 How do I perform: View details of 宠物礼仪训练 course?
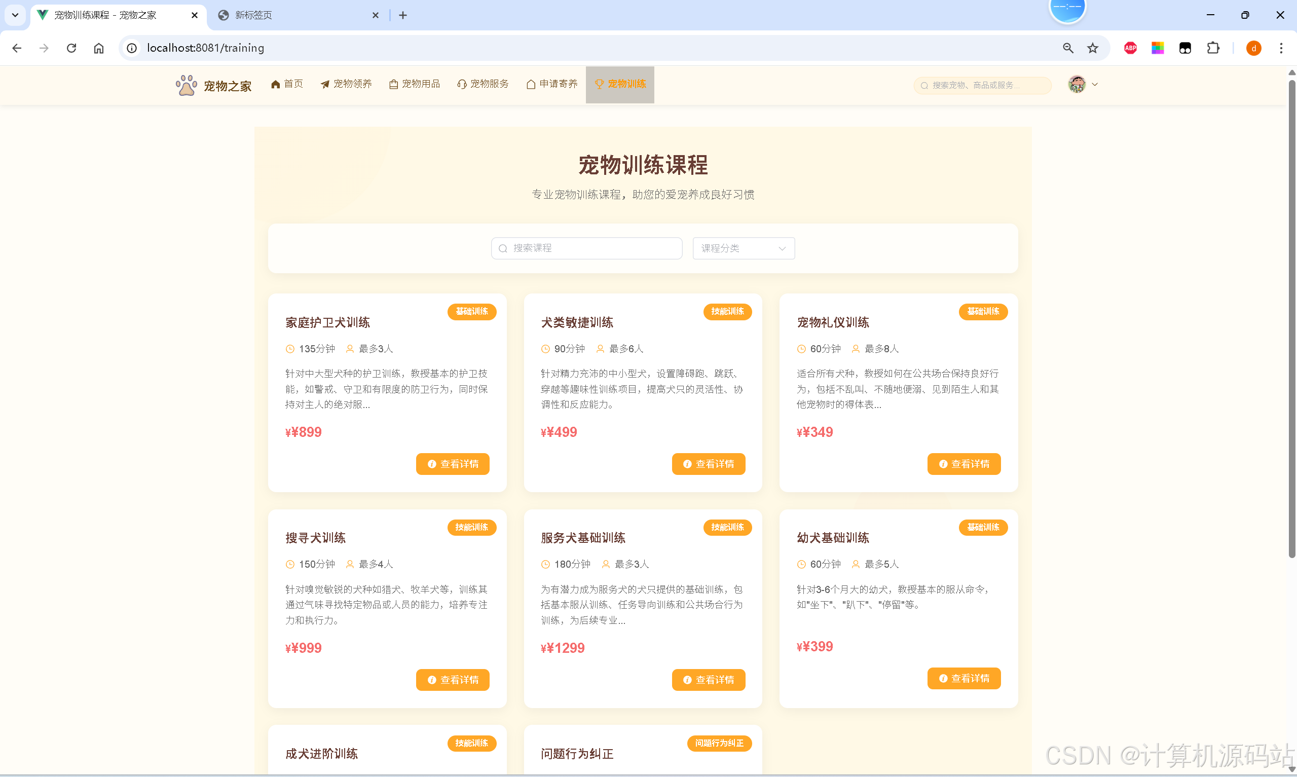[x=964, y=464]
